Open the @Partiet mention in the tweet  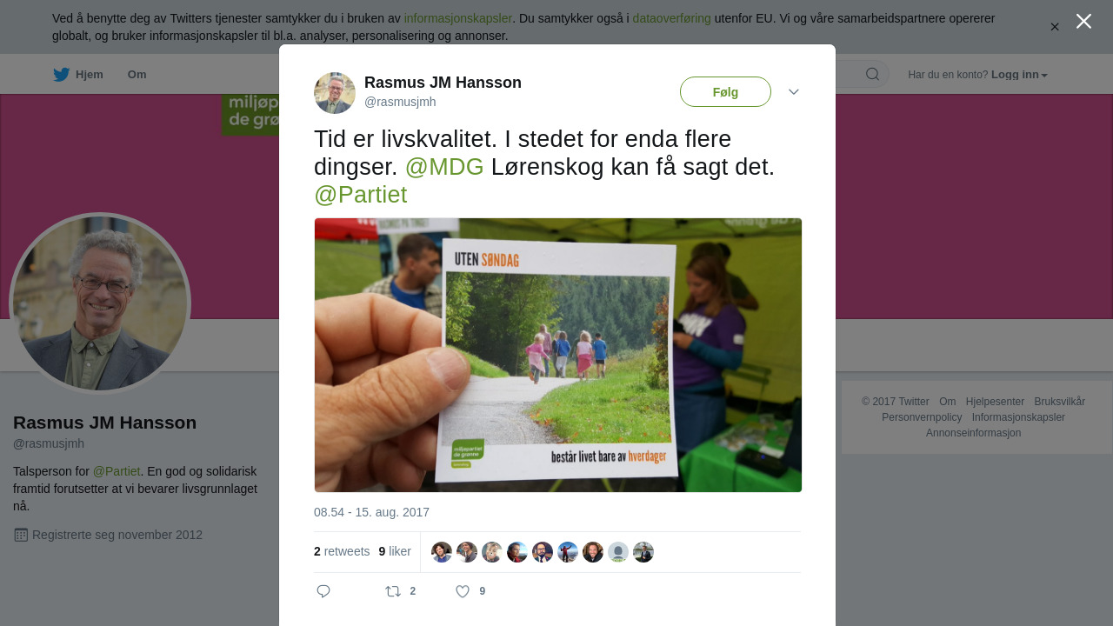click(x=361, y=195)
